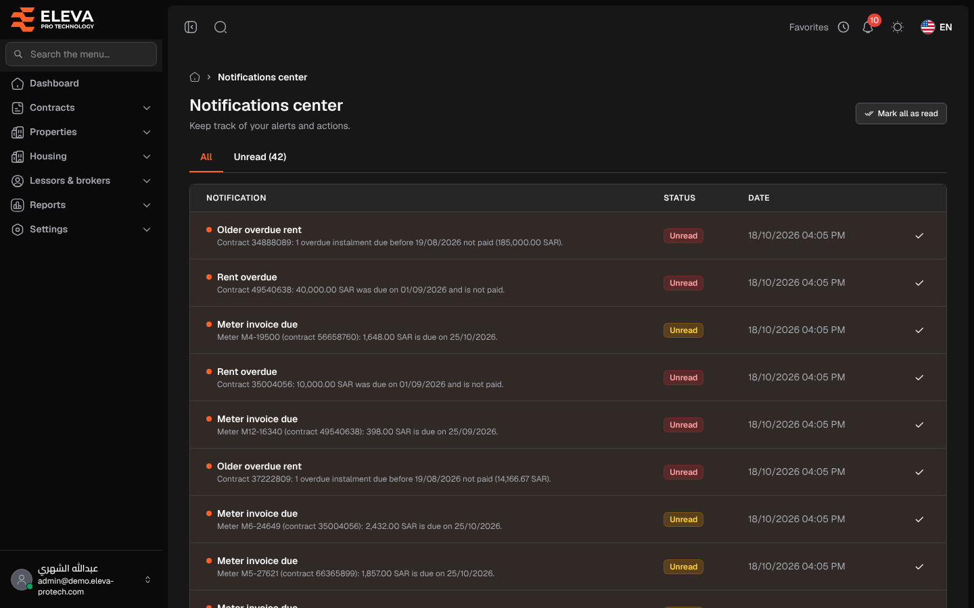Viewport: 974px width, 608px height.
Task: Mark contract 34888089 older overdue rent as read
Action: click(919, 236)
